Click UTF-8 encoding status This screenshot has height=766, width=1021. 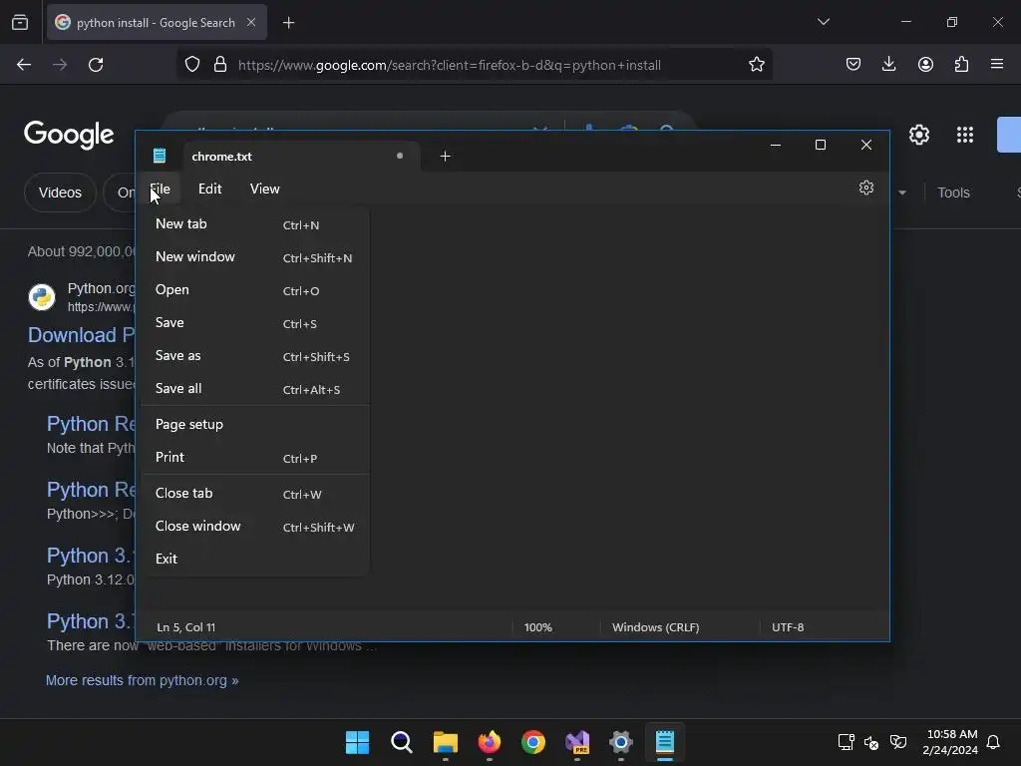coord(788,627)
